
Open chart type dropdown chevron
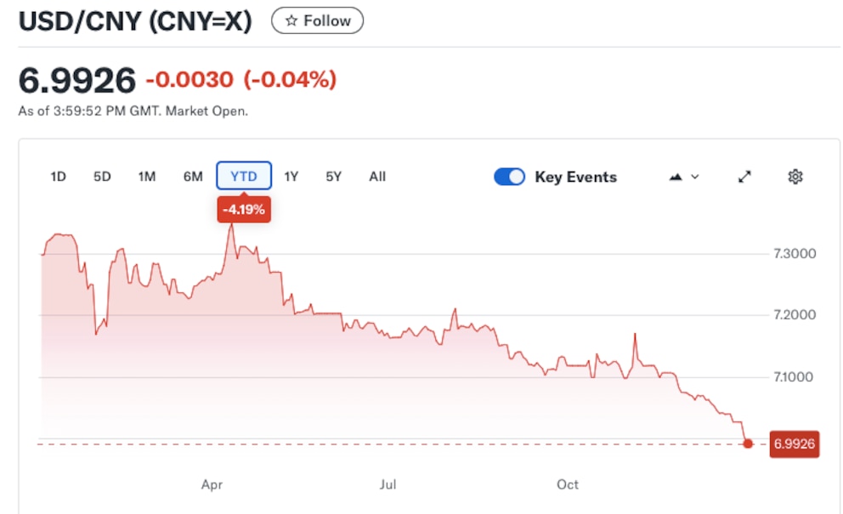pos(695,177)
